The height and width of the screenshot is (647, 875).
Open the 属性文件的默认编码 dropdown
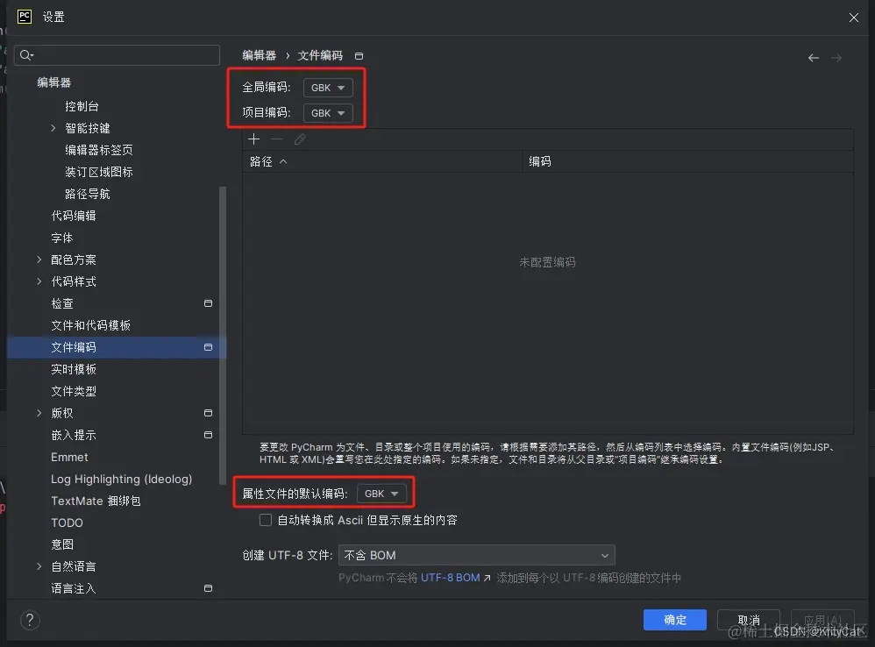click(381, 493)
